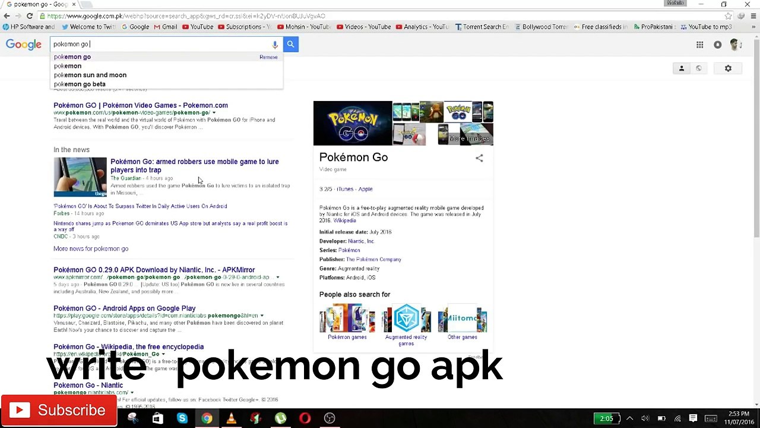
Task: Open the Torrent Search Engine bookmark
Action: [482, 27]
